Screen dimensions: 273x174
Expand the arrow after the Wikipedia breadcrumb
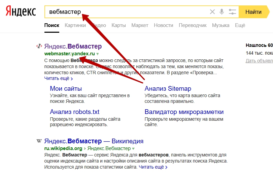point(133,149)
